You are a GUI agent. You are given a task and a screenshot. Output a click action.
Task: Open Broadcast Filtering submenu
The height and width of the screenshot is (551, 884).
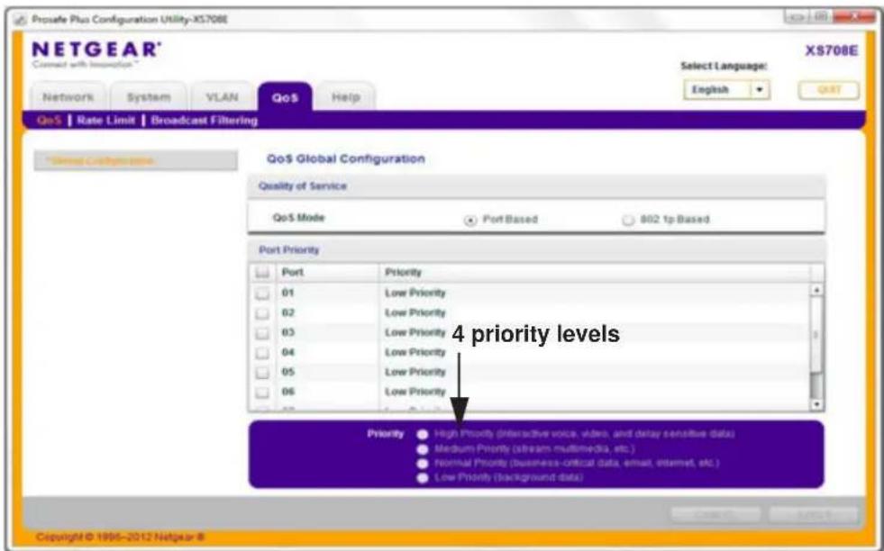pyautogui.click(x=204, y=120)
